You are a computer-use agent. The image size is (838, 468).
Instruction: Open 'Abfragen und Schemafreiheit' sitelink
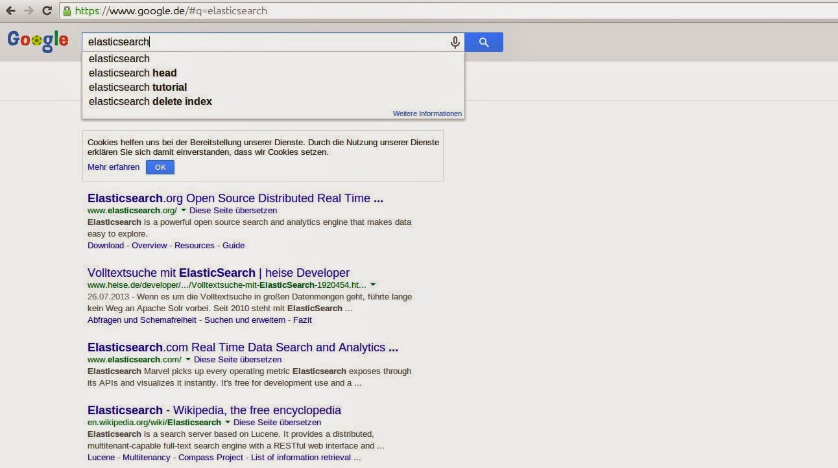[142, 320]
